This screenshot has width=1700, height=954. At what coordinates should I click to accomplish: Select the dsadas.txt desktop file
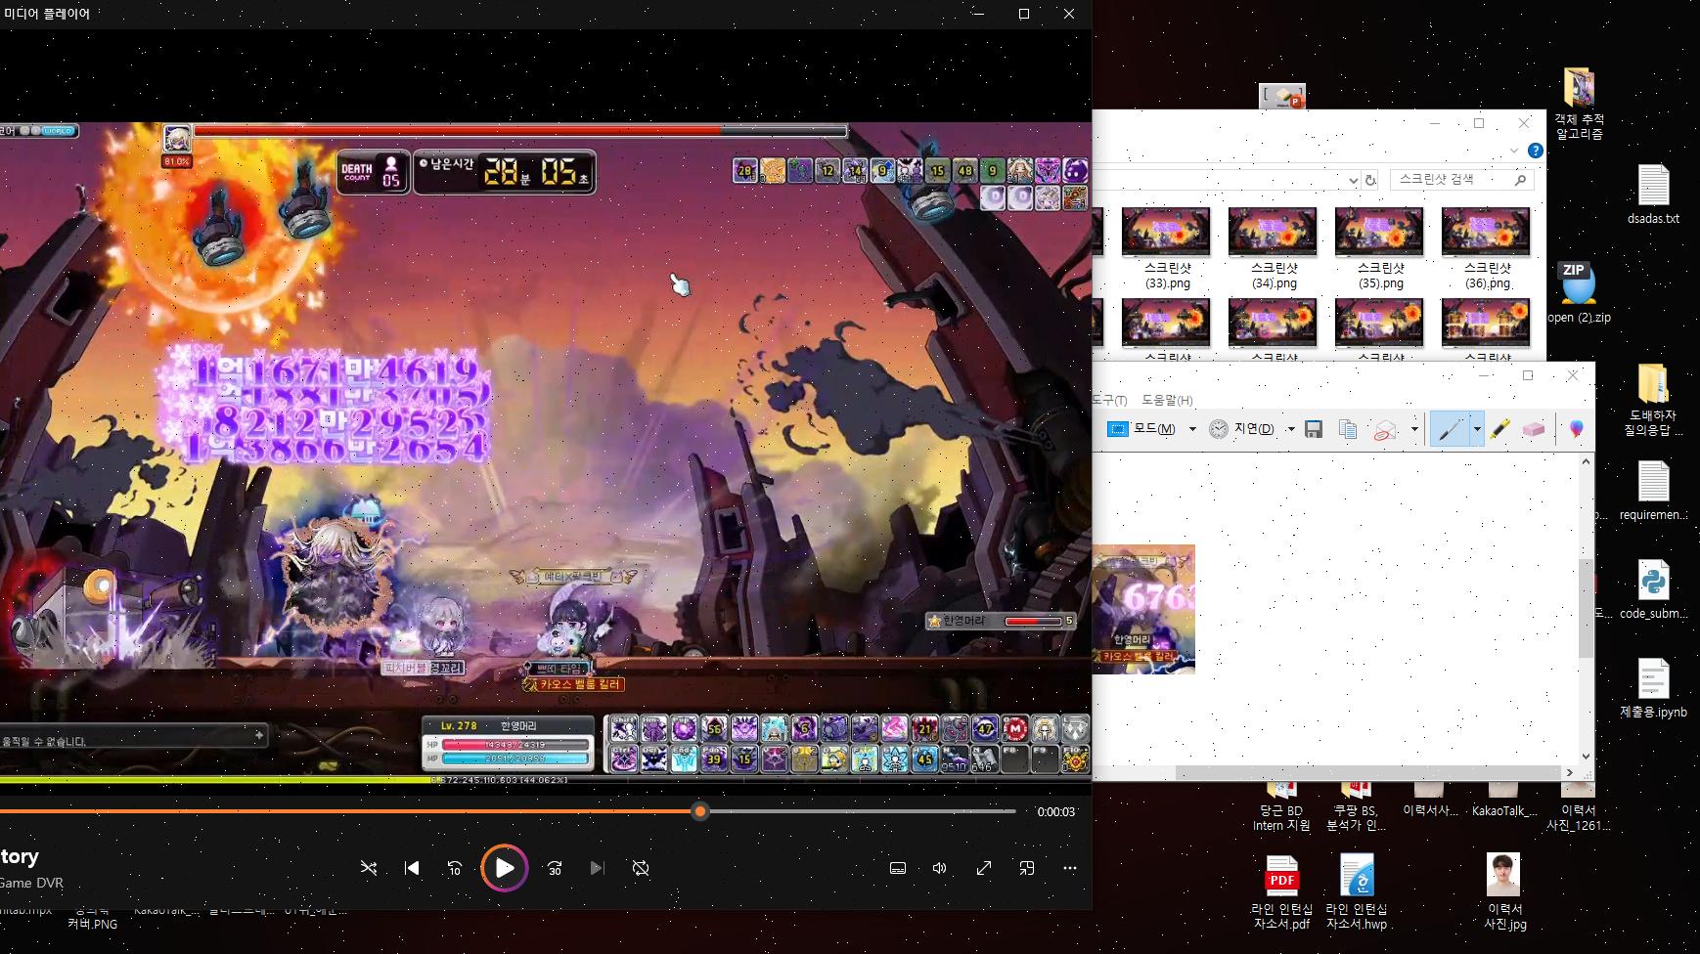(1653, 194)
